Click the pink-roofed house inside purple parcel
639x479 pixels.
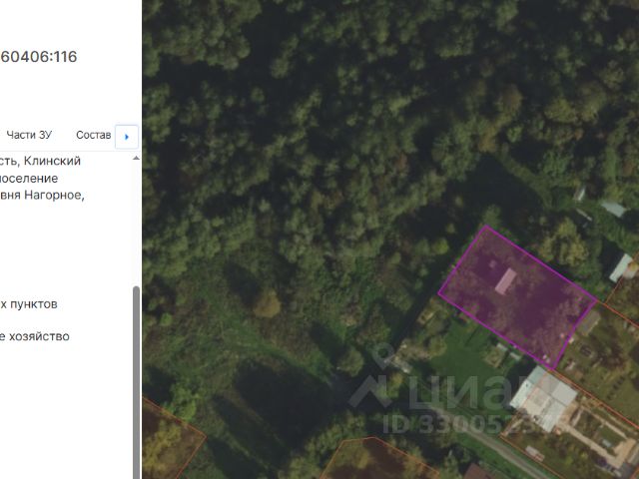coord(506,281)
